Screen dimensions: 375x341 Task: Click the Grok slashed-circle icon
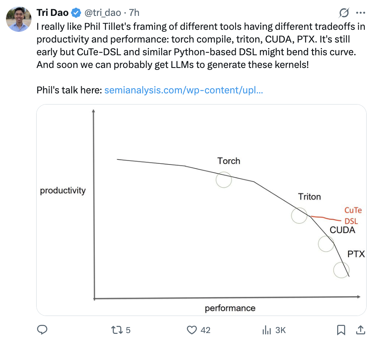344,13
